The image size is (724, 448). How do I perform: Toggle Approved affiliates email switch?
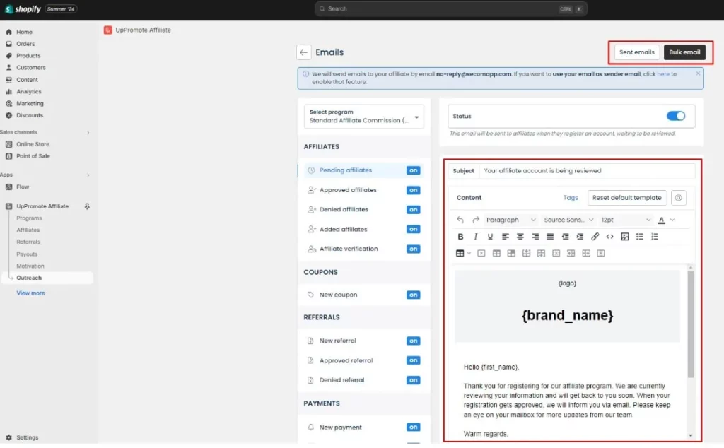click(413, 190)
